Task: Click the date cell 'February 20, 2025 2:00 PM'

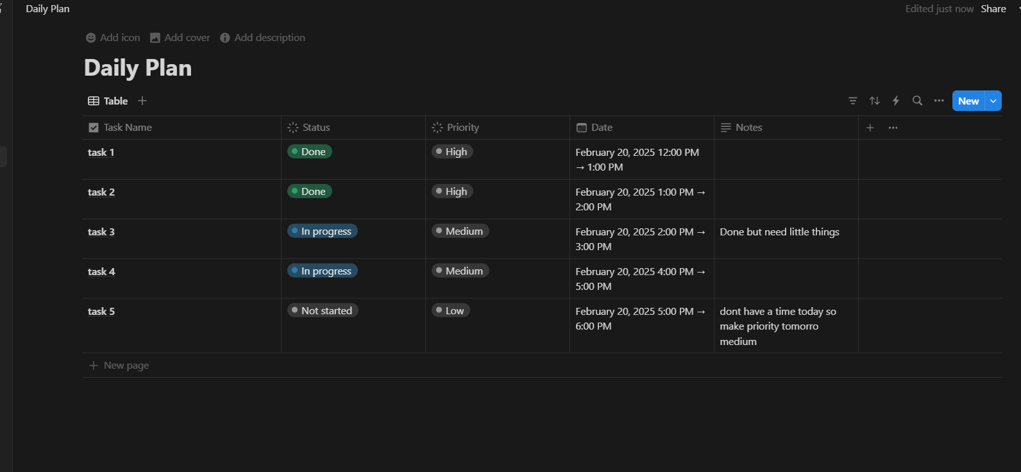Action: point(642,239)
